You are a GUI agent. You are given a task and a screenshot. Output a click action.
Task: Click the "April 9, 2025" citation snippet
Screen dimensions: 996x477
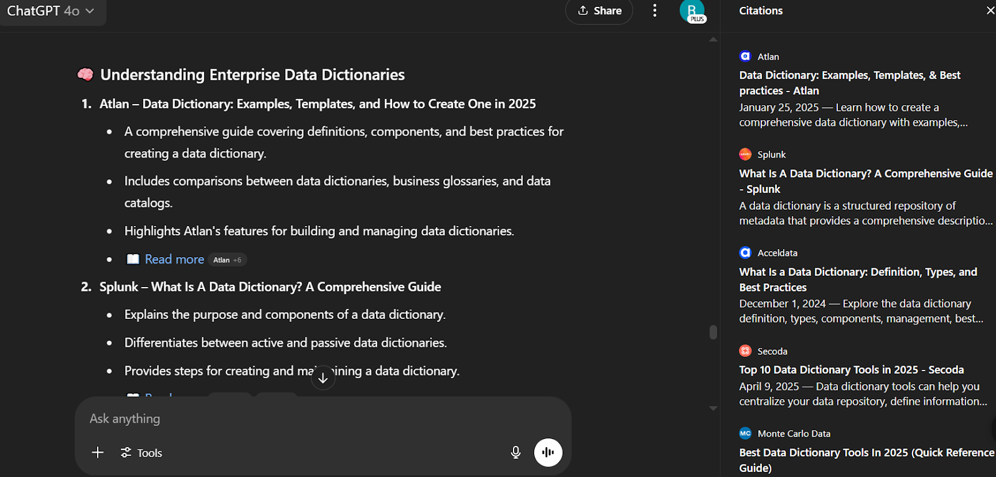coord(863,394)
